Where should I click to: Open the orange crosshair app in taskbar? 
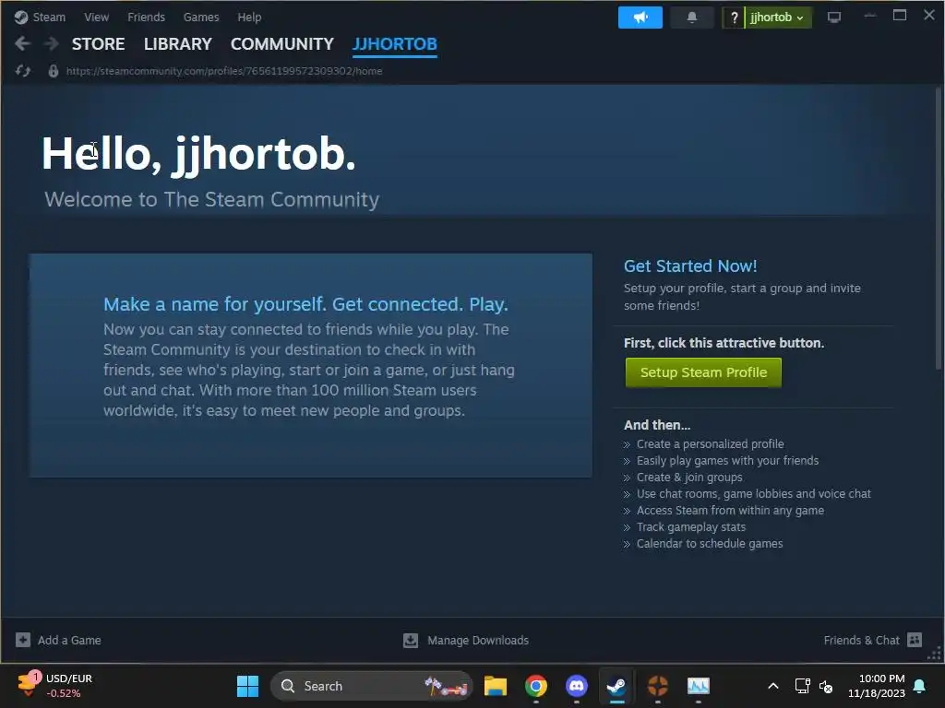pyautogui.click(x=657, y=686)
